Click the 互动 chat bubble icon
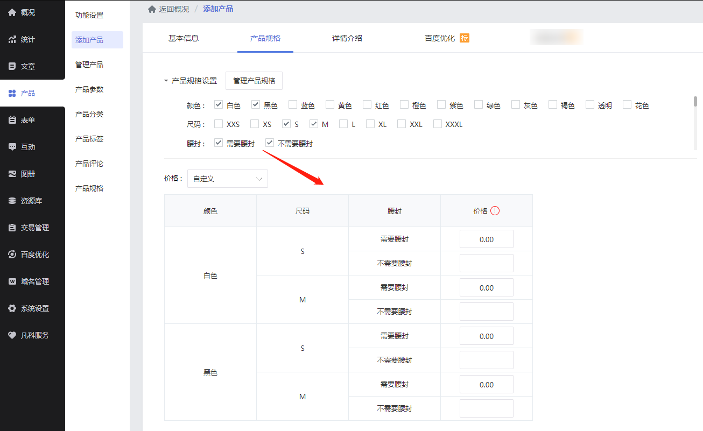 (12, 147)
